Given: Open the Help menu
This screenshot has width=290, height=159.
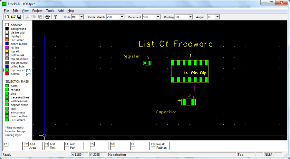Looking at the screenshot, I should pos(71,11).
